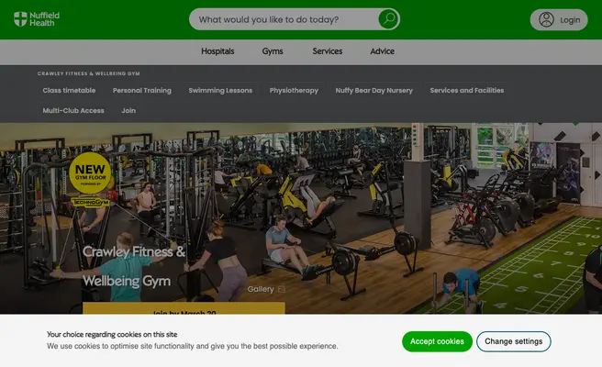Open the Advice menu

tap(383, 51)
